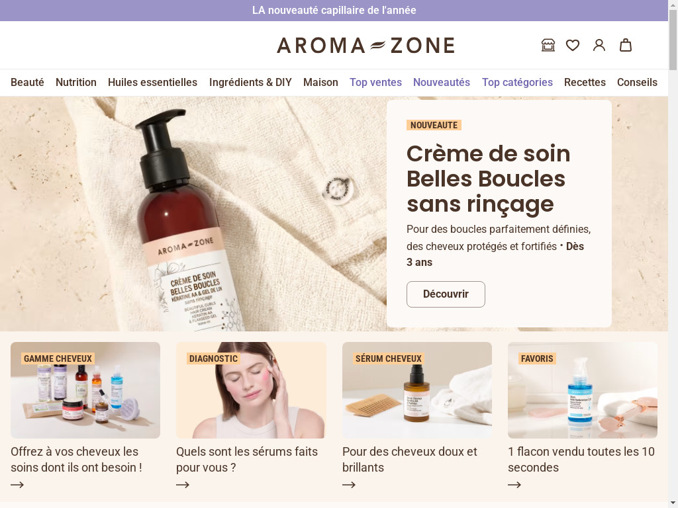Click the Découvrir button
The width and height of the screenshot is (678, 508).
coord(446,294)
